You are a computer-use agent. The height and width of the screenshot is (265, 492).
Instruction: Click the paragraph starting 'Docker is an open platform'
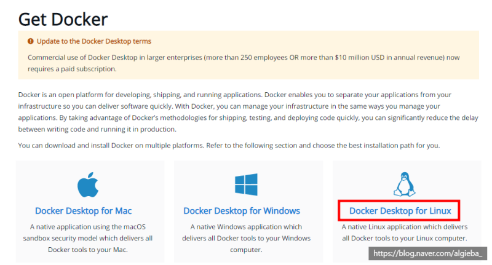[248, 112]
